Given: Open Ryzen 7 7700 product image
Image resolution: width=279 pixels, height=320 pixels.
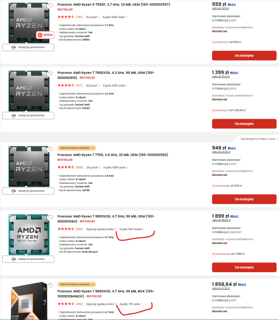Looking at the screenshot, I should pos(29,166).
